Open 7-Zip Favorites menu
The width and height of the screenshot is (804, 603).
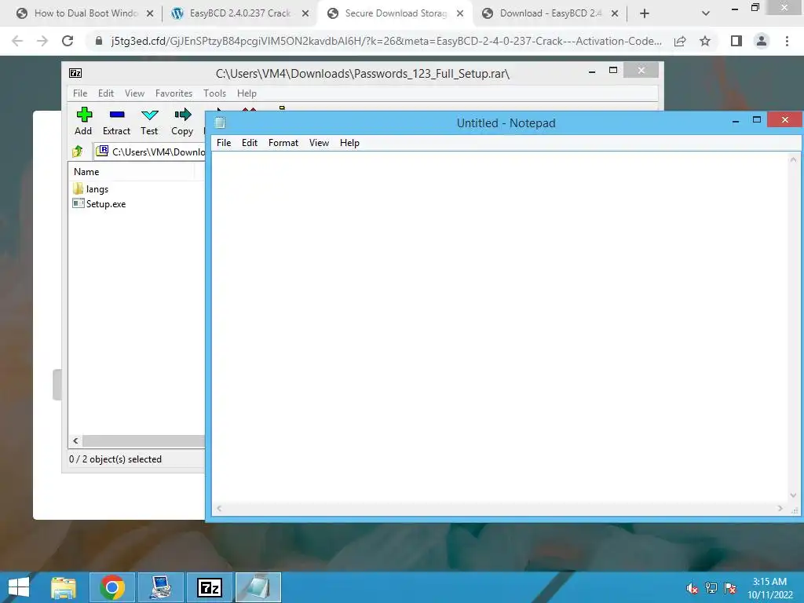point(174,93)
